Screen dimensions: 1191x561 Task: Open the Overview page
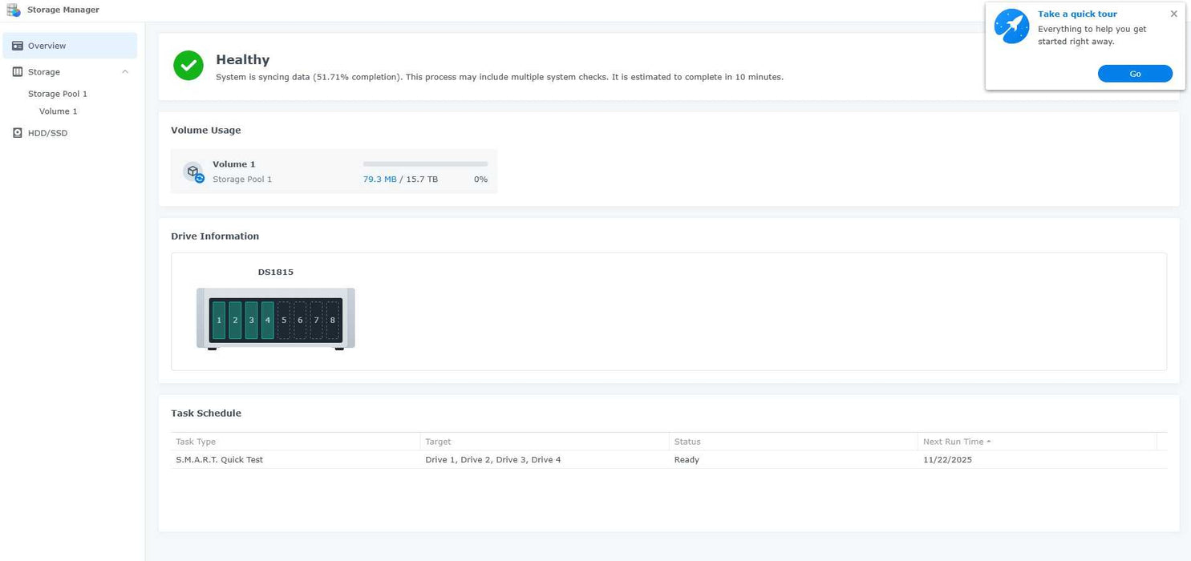click(48, 45)
